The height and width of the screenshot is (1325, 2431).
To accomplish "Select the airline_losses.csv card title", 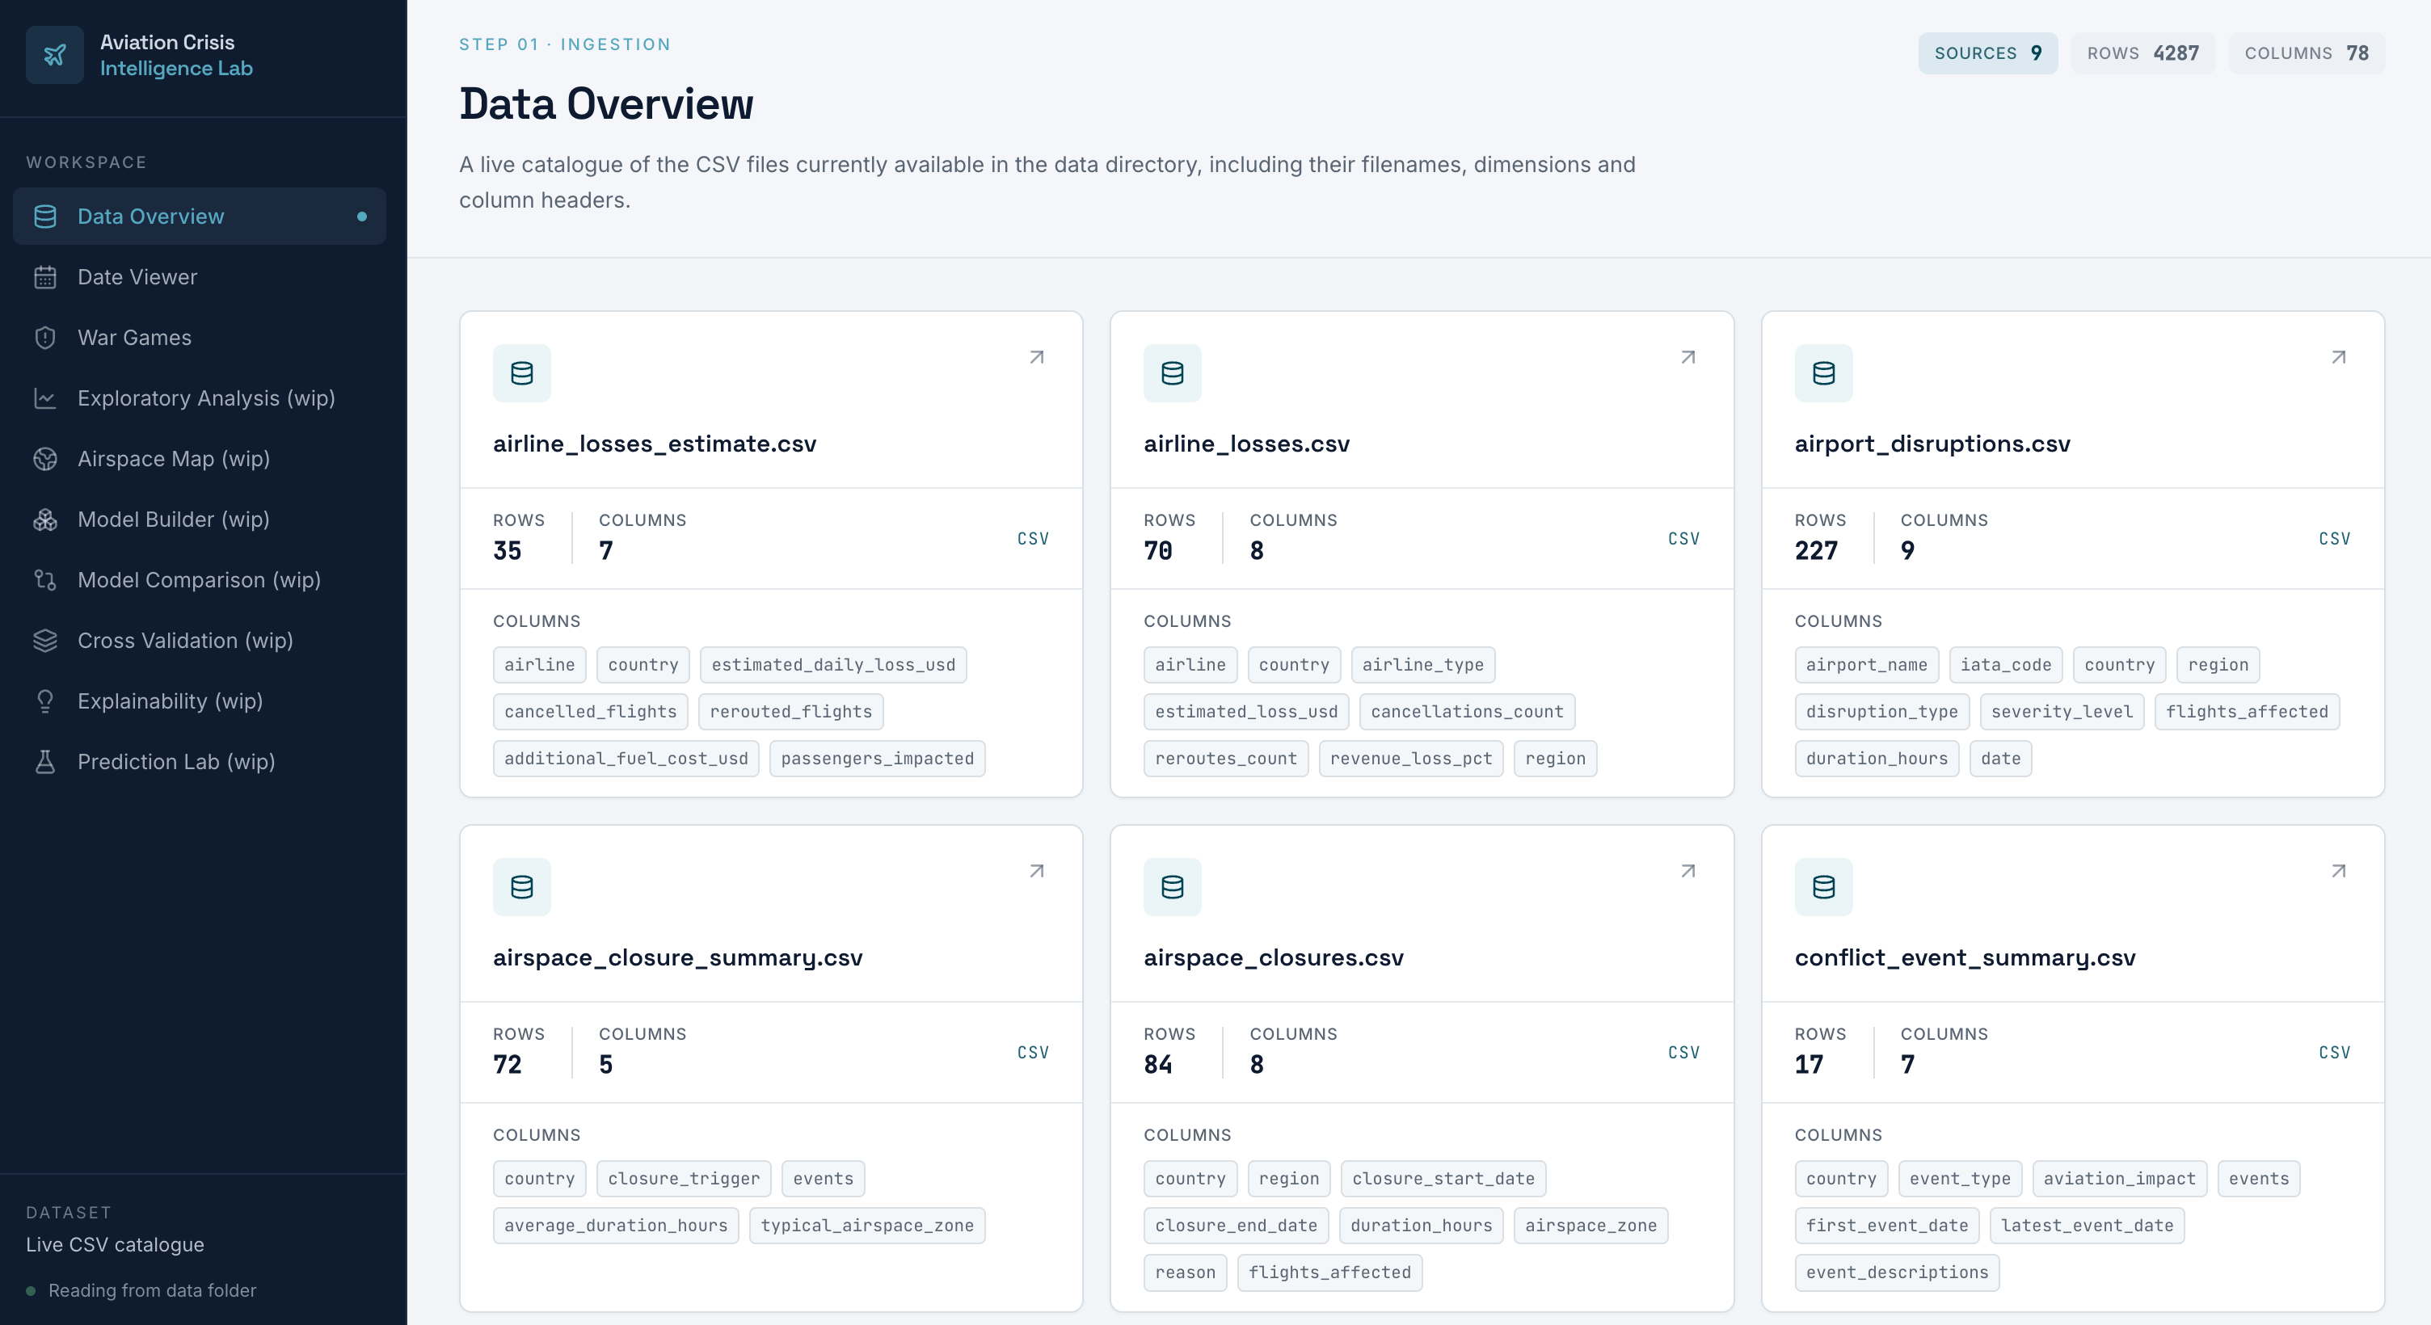I will pos(1247,444).
